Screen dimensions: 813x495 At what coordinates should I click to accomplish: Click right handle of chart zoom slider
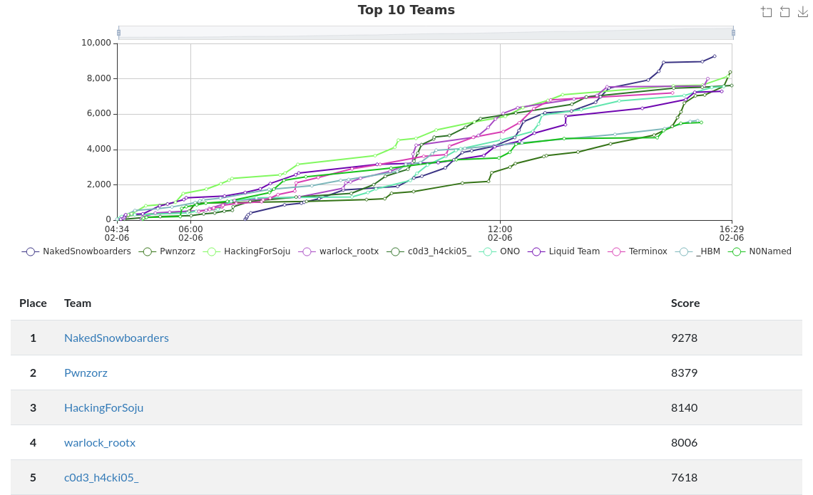click(x=733, y=33)
